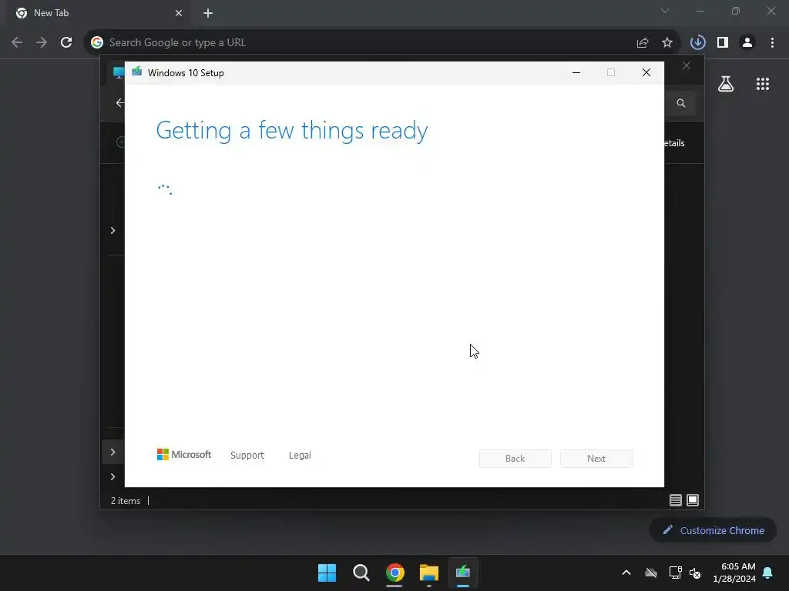Click File Explorer icon in taskbar
The height and width of the screenshot is (591, 789).
click(428, 573)
